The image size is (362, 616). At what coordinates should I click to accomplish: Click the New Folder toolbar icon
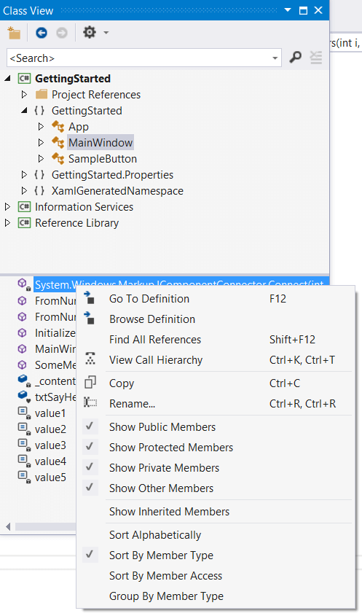point(14,33)
